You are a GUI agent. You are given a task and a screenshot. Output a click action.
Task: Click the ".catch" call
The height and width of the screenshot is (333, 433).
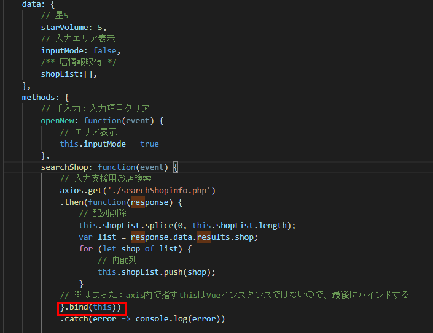point(74,319)
